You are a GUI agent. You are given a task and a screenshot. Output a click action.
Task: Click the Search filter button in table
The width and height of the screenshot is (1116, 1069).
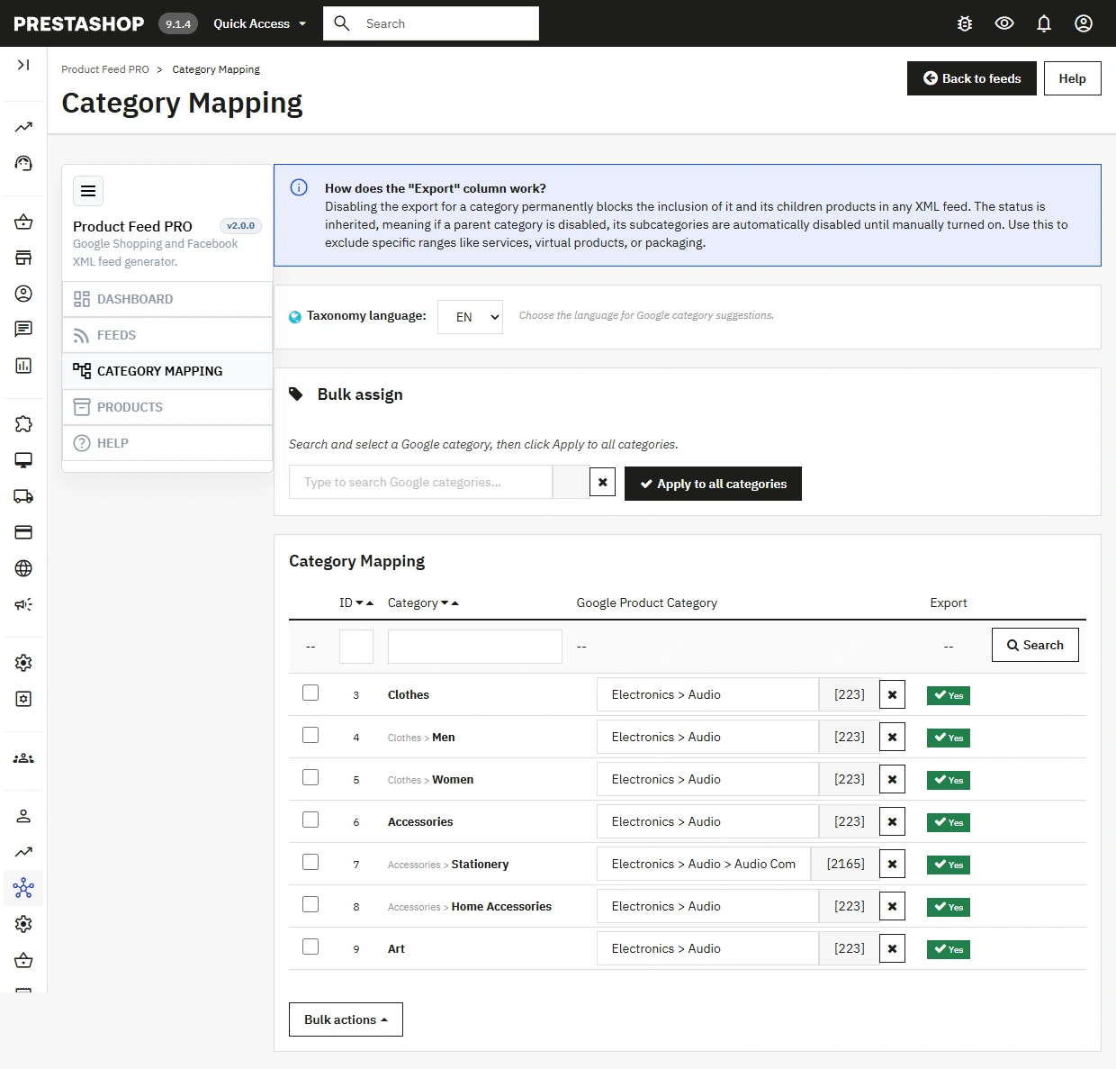pos(1035,645)
